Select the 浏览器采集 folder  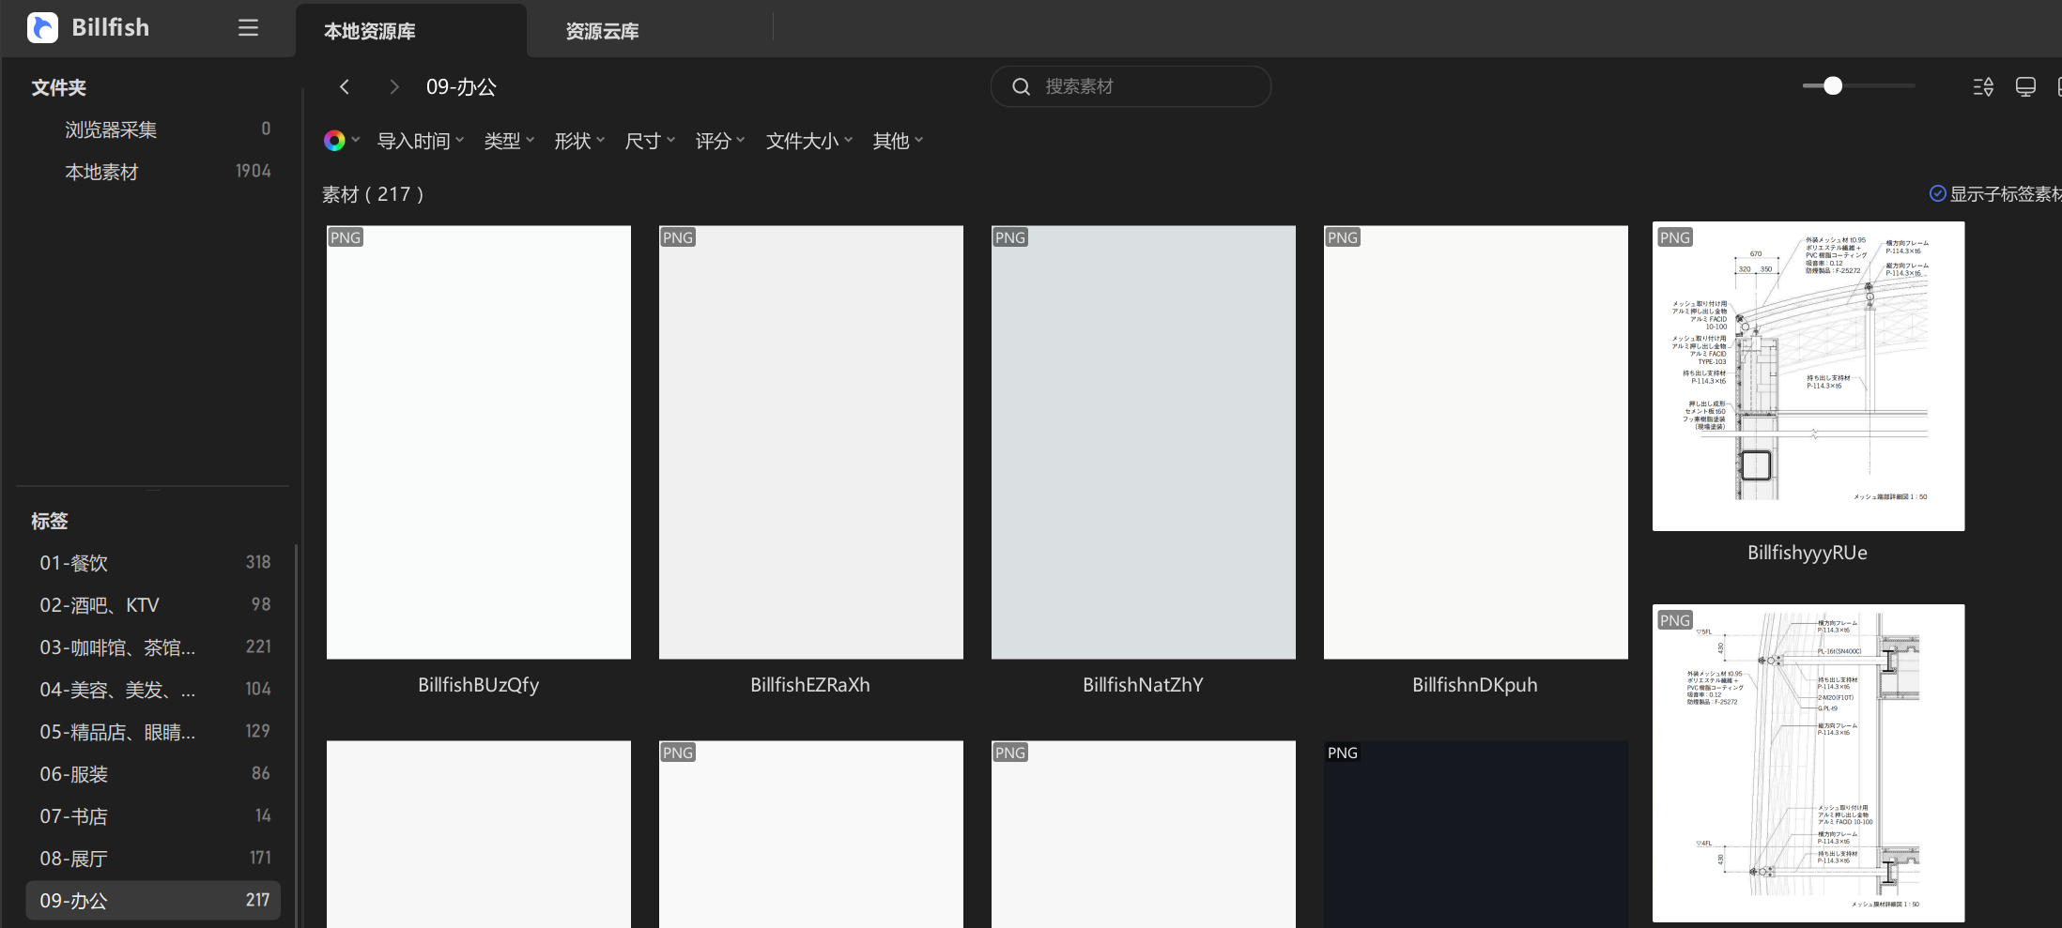[x=154, y=129]
